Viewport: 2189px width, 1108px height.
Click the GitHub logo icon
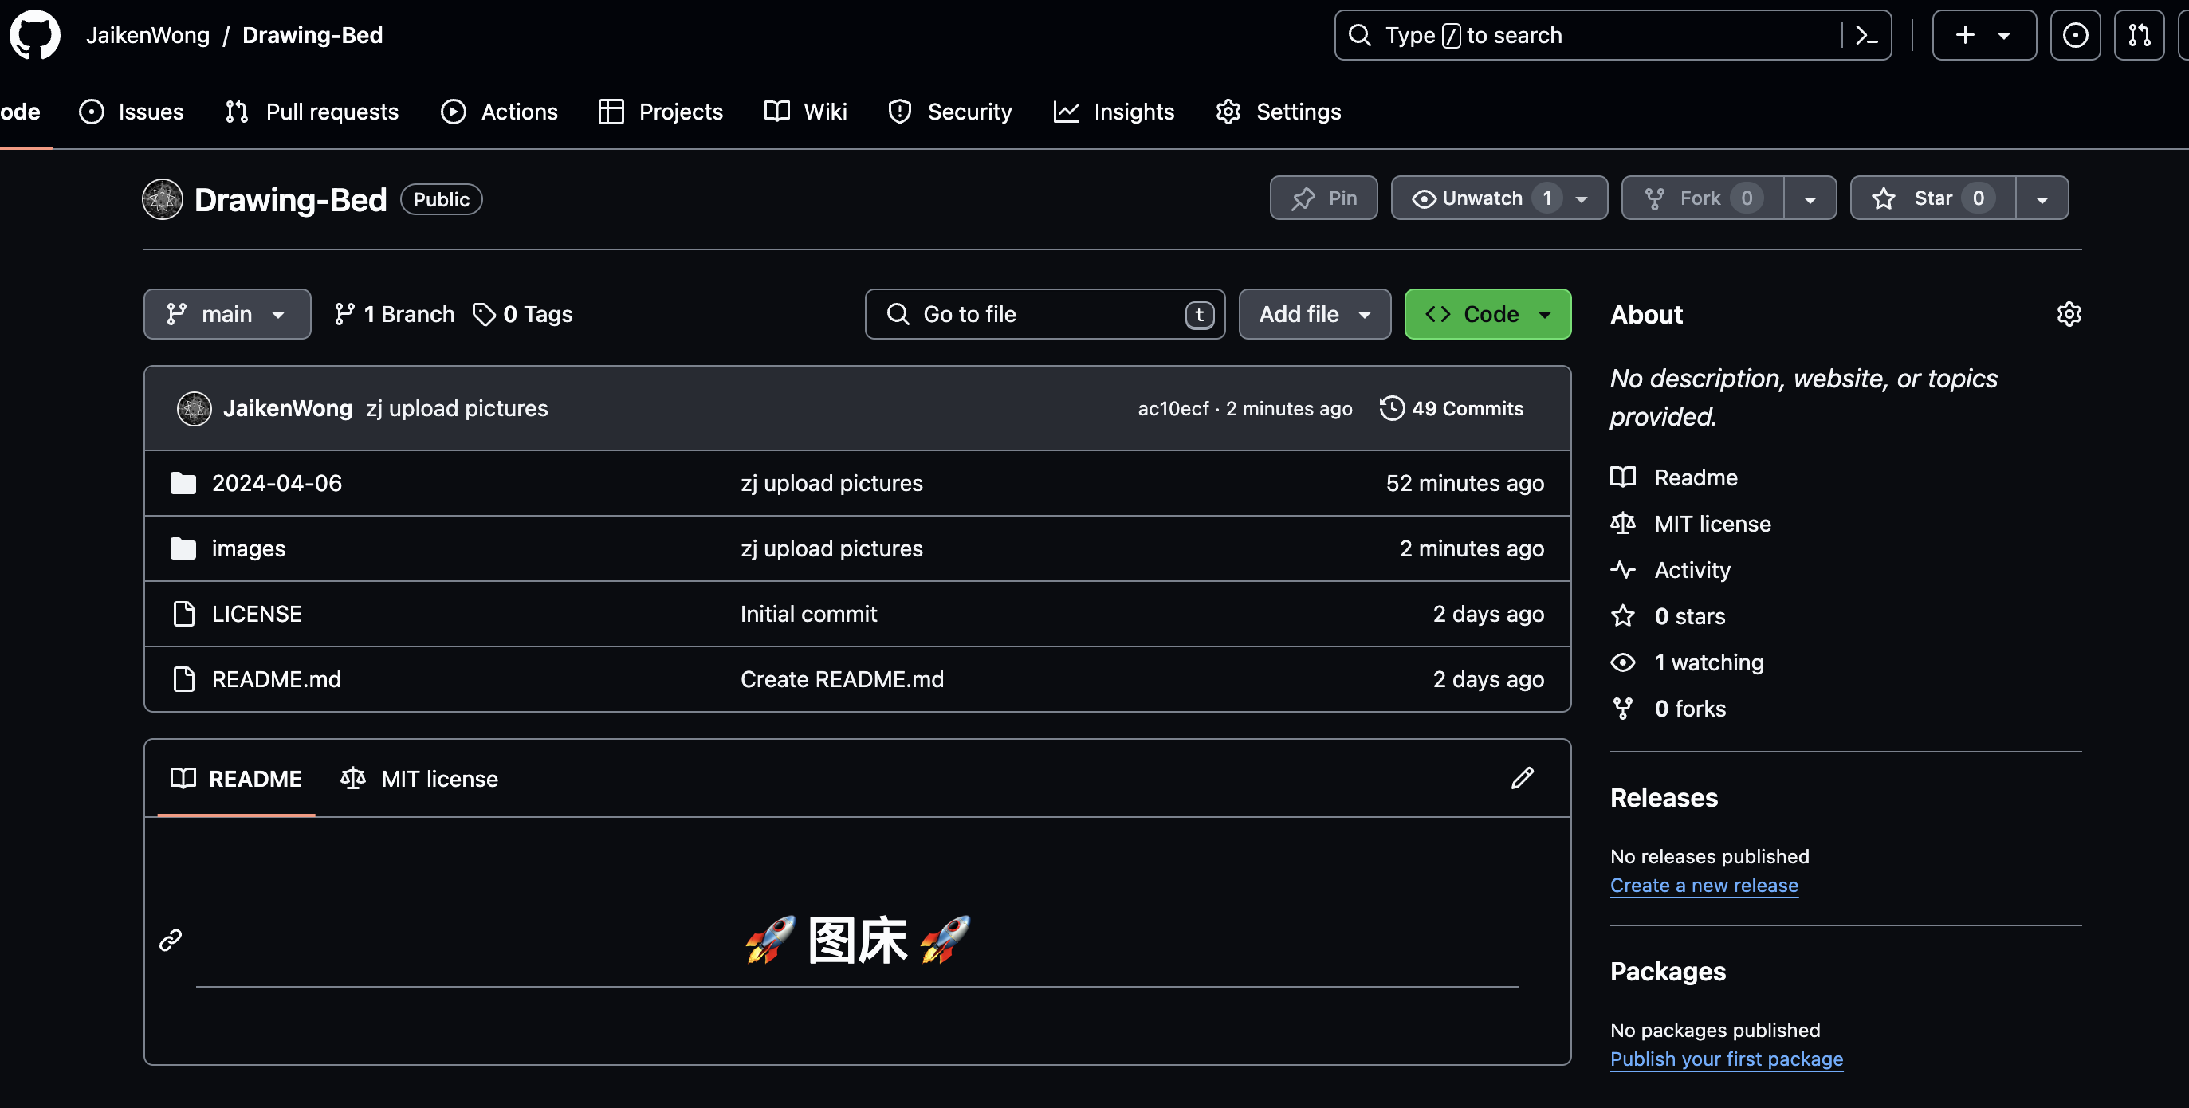(x=35, y=35)
